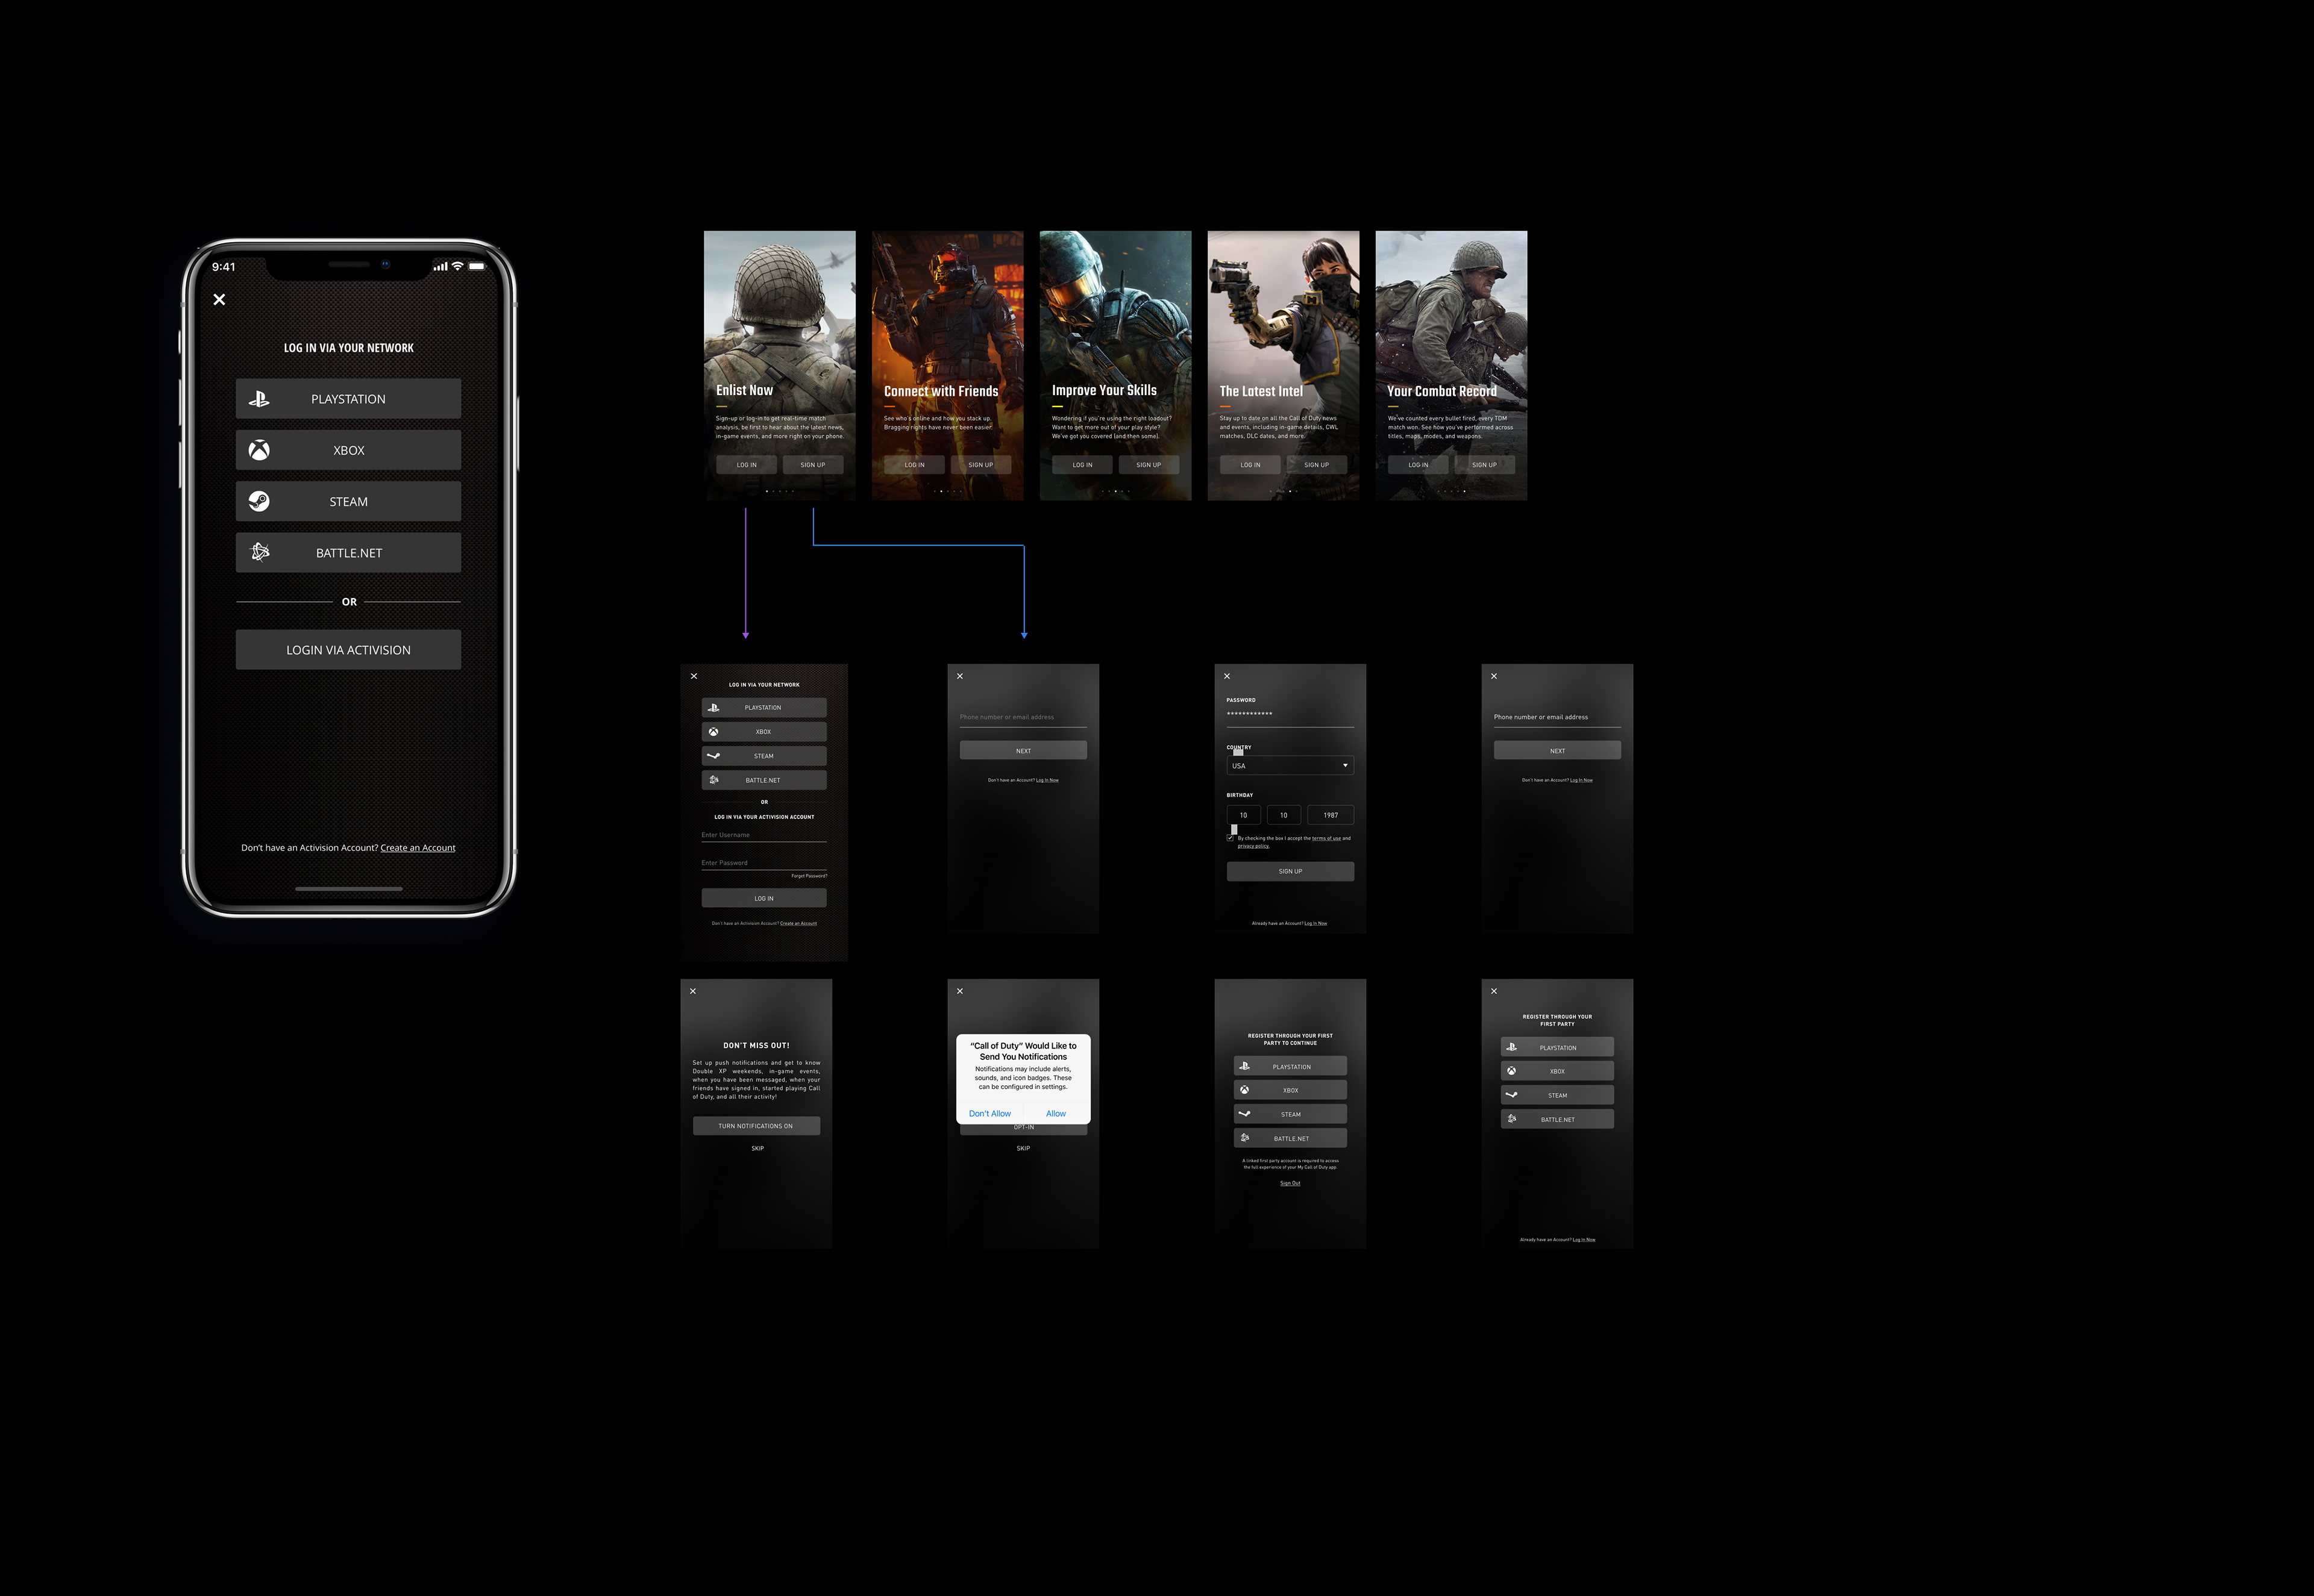This screenshot has height=1596, width=2314.
Task: Click Battle.net icon on 'Register Through Your First Party' screen
Action: point(1512,1119)
